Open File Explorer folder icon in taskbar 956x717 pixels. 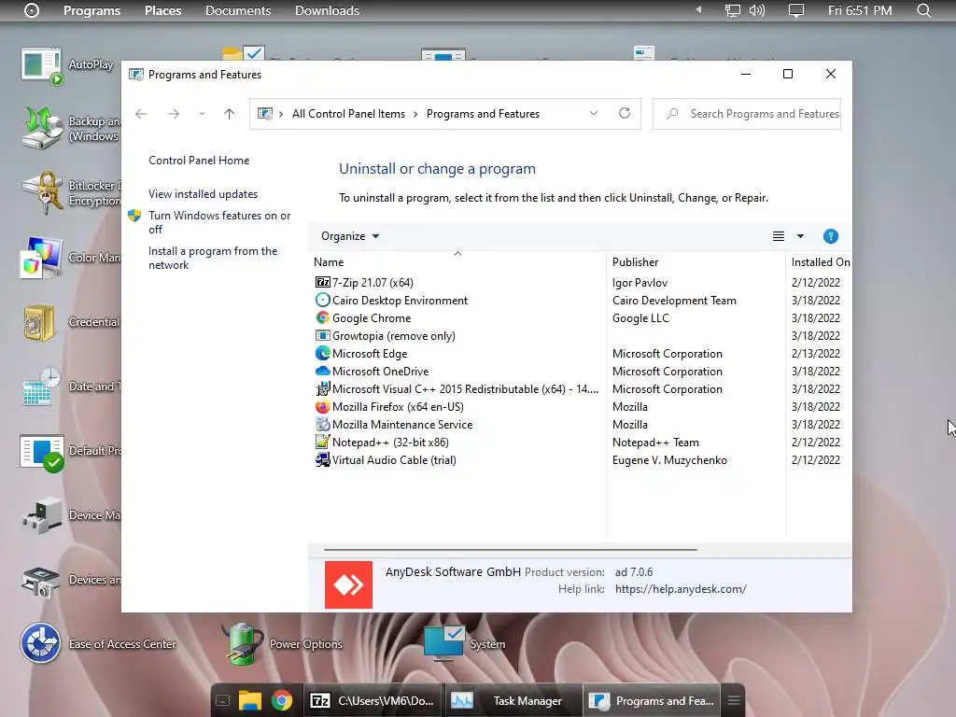pos(249,700)
